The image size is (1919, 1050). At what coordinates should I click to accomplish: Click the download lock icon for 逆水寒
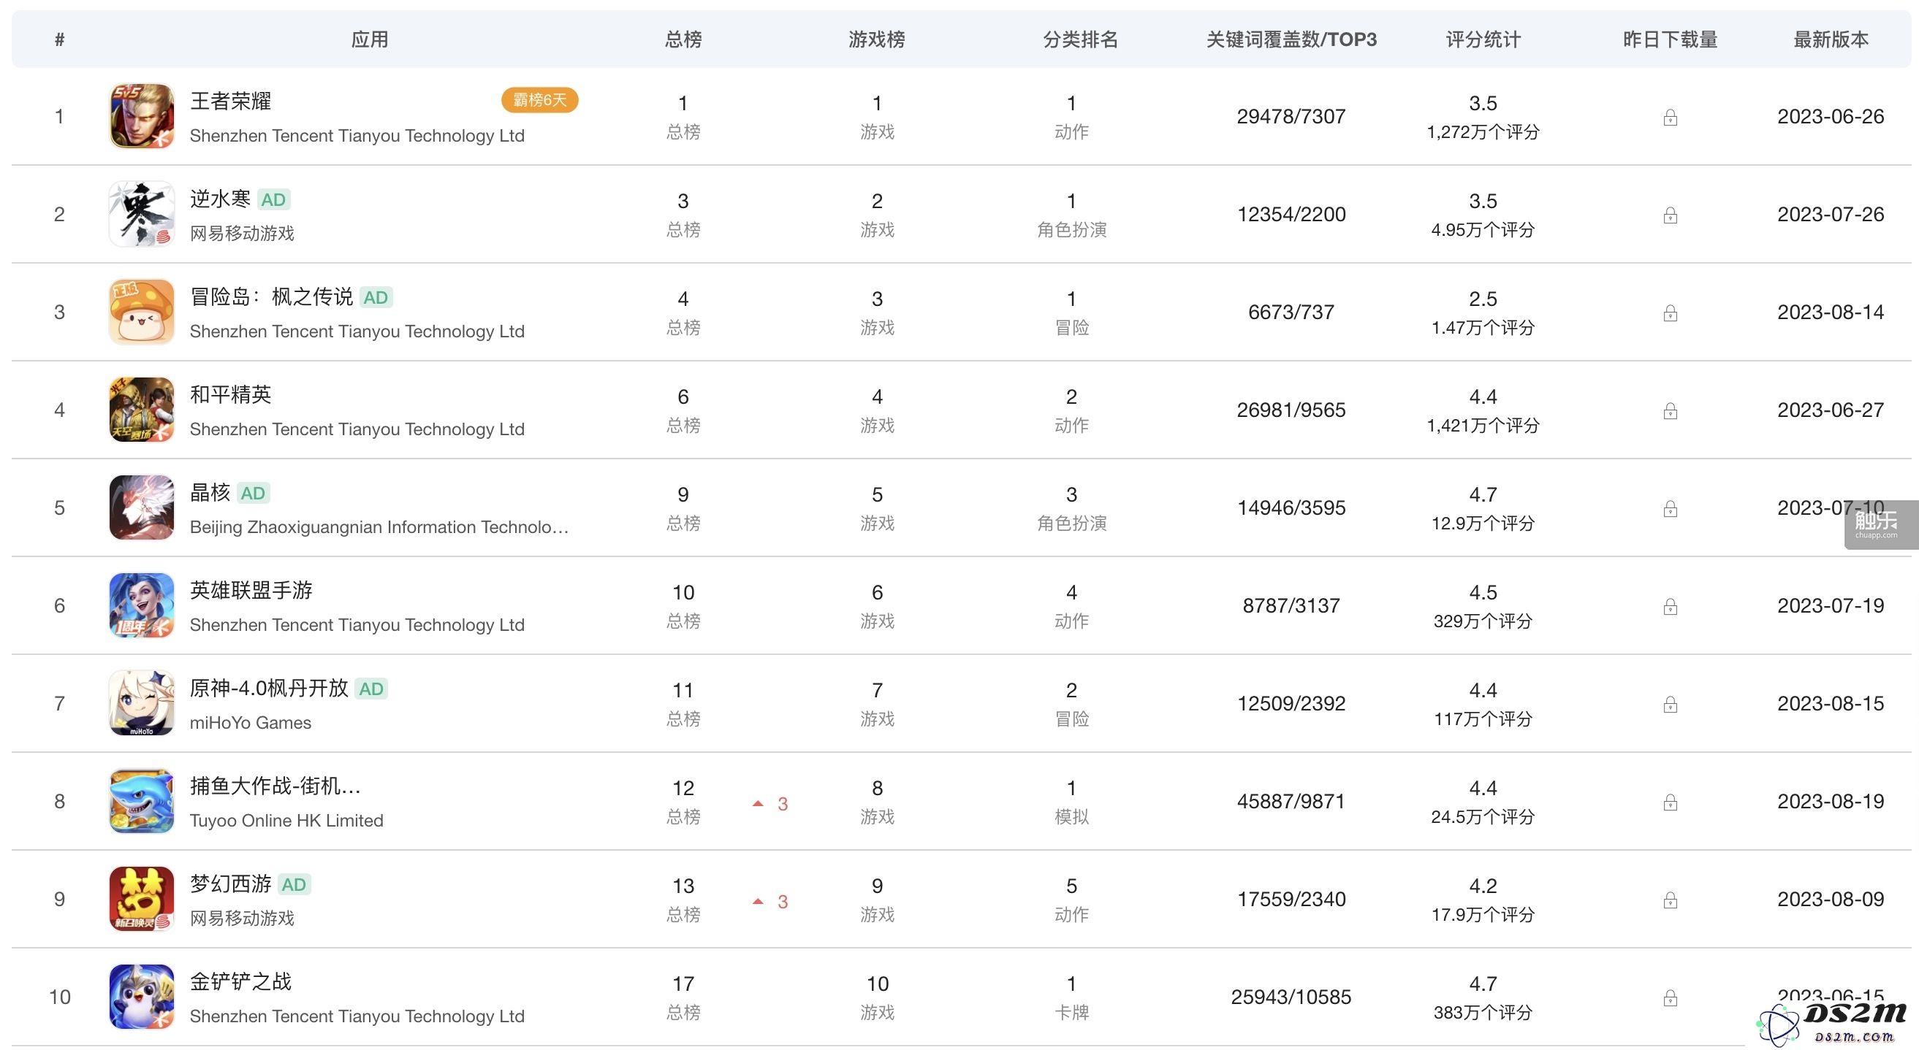1671,216
